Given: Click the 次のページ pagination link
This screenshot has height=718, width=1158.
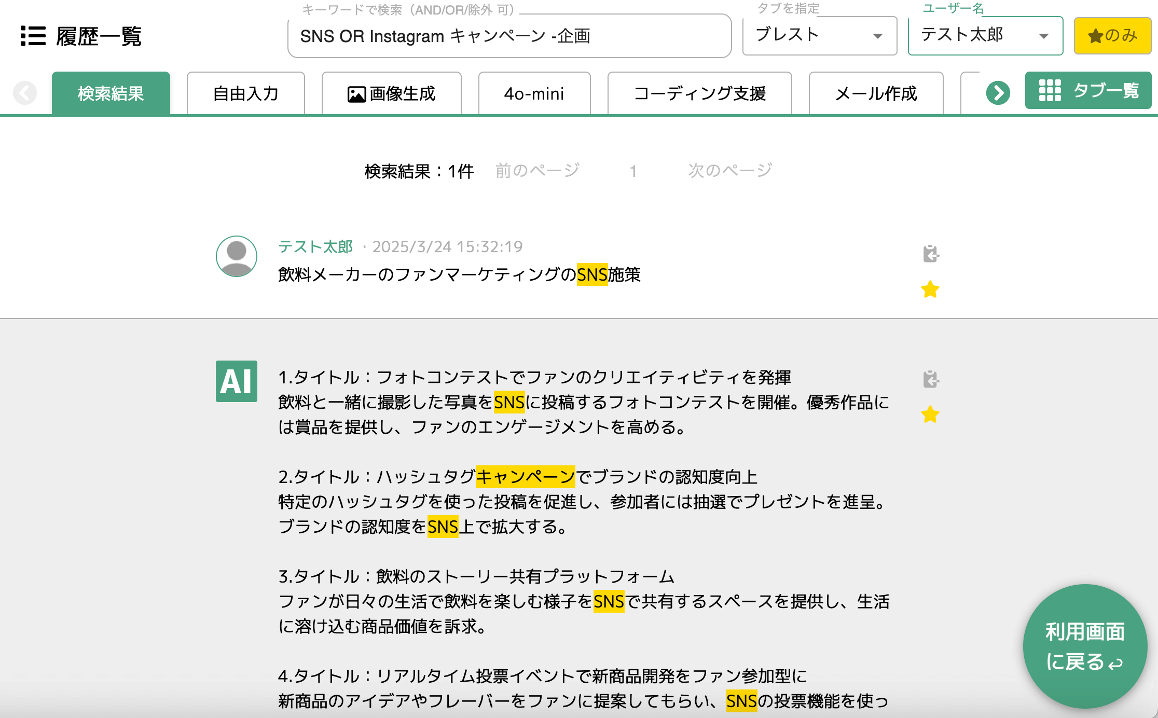Looking at the screenshot, I should [x=730, y=171].
